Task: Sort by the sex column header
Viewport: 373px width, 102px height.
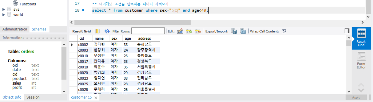Action: point(116,38)
